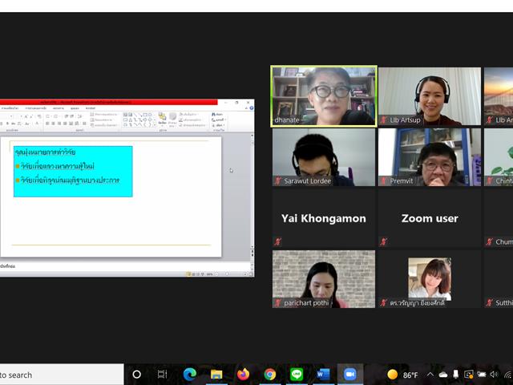Click Premvit's muted microphone icon
The width and height of the screenshot is (513, 385).
pyautogui.click(x=384, y=180)
